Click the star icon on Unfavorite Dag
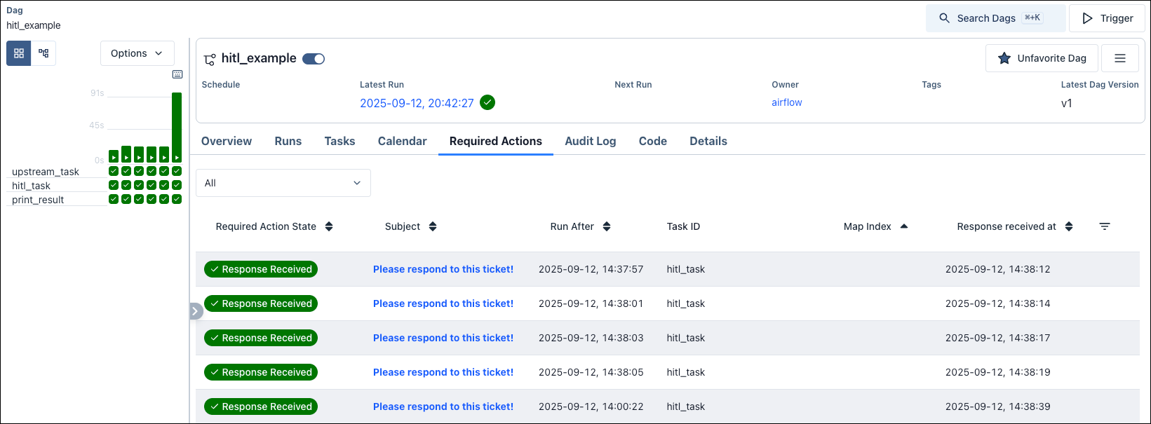This screenshot has width=1151, height=424. pyautogui.click(x=1004, y=58)
